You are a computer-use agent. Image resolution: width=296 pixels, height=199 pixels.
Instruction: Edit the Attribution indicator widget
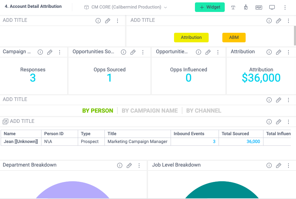[x=279, y=52]
